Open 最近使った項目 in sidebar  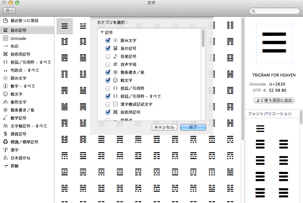27,21
